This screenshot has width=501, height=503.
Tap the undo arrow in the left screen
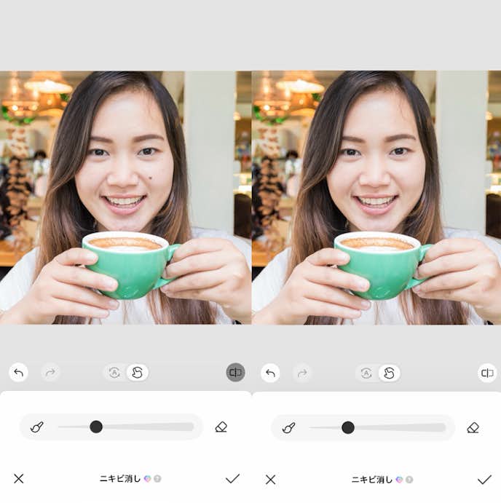(x=19, y=373)
